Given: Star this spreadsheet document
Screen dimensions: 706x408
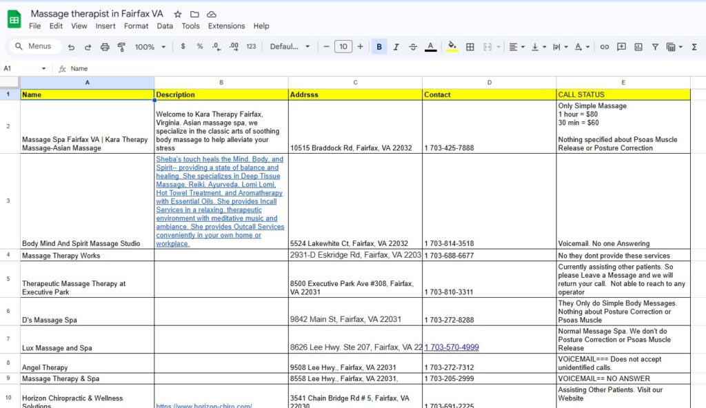Looking at the screenshot, I should (178, 14).
